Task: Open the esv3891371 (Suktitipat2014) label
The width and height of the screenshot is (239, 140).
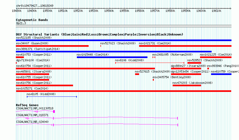Action: click(x=38, y=49)
